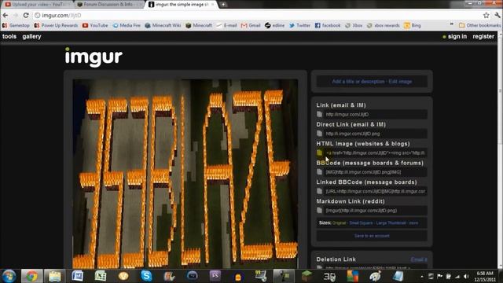Switch to the Forum Discussion & Info tab
Viewport: 503px width, 283px height.
pos(109,5)
